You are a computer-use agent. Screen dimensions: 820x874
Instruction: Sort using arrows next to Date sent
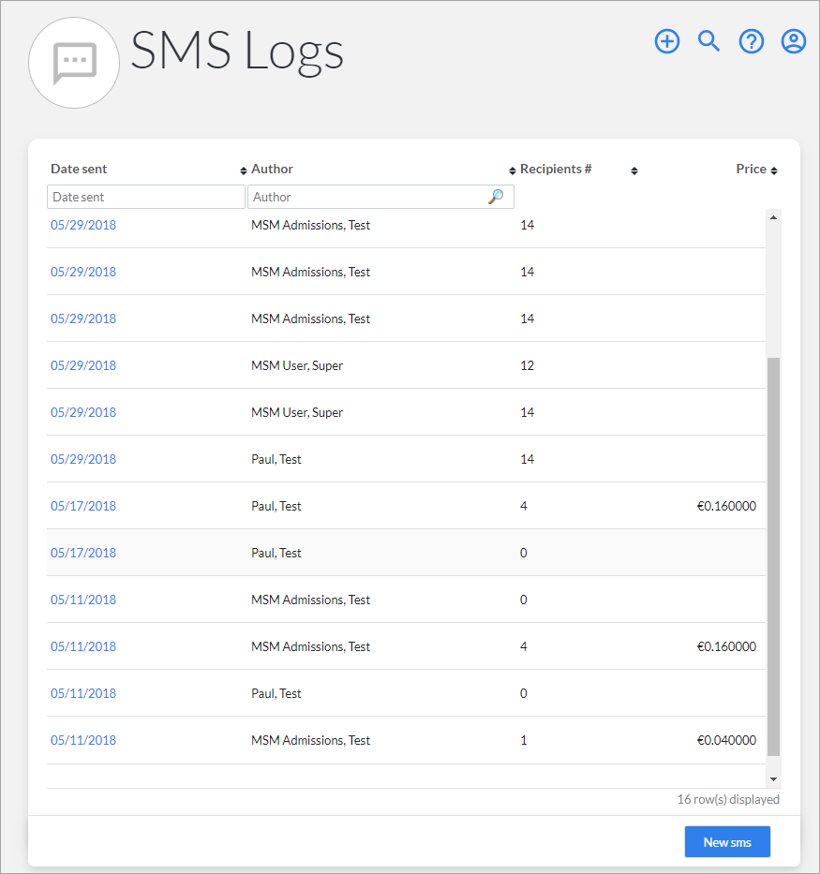point(243,170)
